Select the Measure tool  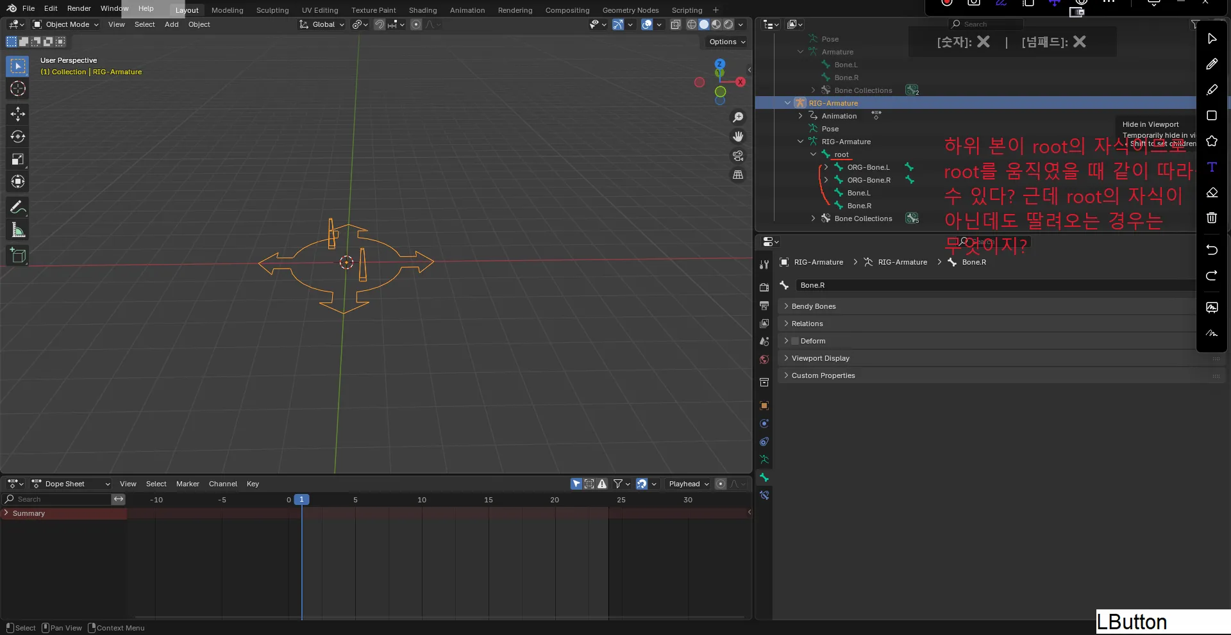coord(18,229)
